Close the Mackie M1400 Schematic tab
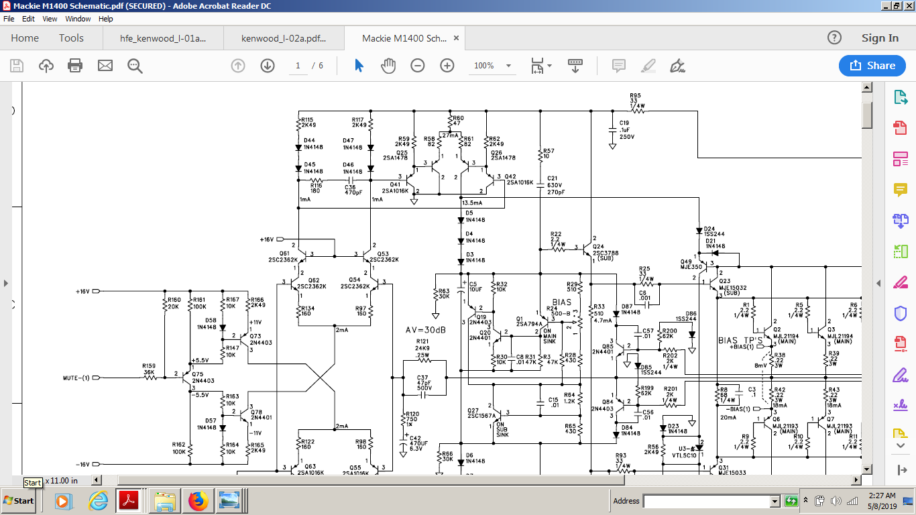Image resolution: width=916 pixels, height=515 pixels. [x=456, y=39]
